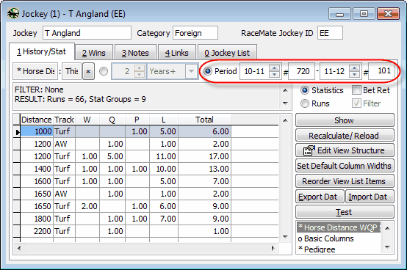This screenshot has width=407, height=270.
Task: Click the Show button
Action: click(345, 120)
